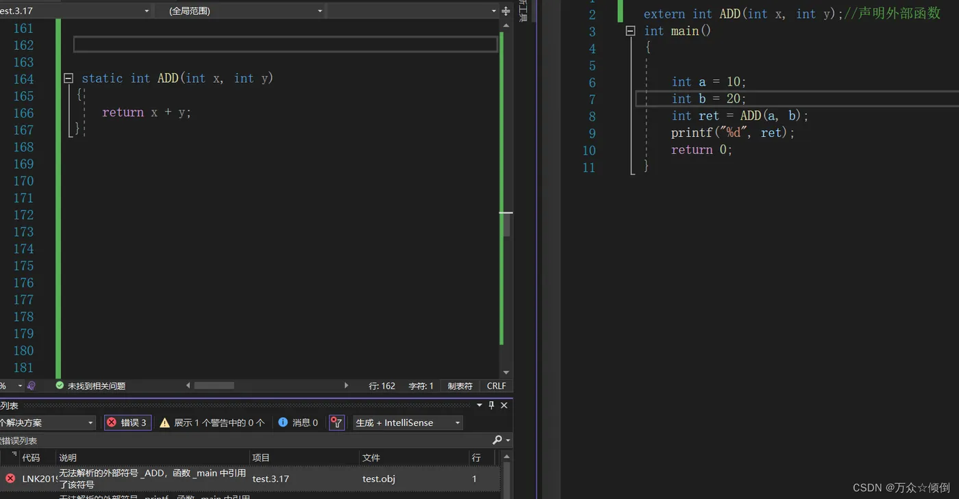The height and width of the screenshot is (499, 959).
Task: Open the error list search options arrow
Action: (508, 440)
